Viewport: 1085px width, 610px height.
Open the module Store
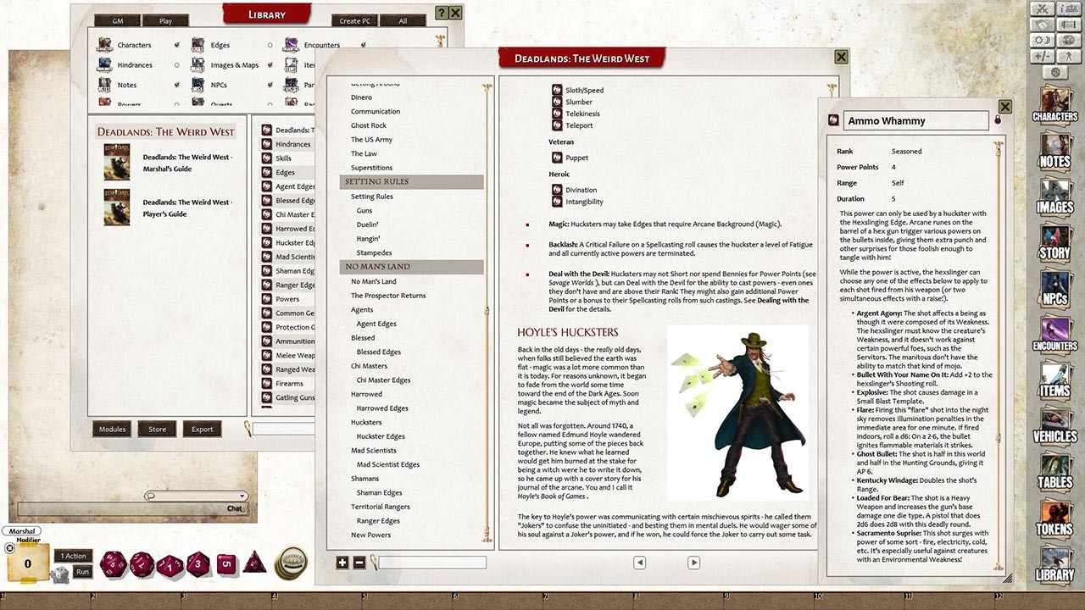click(x=157, y=429)
